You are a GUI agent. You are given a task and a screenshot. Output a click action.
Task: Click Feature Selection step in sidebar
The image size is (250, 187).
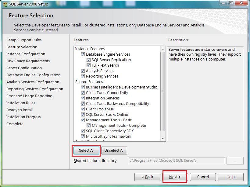point(22,47)
